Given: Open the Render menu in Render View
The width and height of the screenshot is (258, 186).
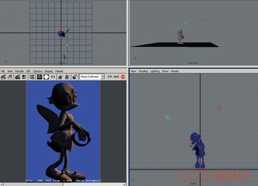Looking at the screenshot, I should point(19,71).
